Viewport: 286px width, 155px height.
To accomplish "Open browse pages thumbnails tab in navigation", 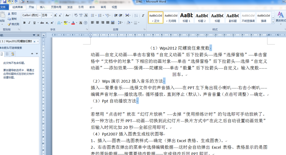I will pos(7,54).
